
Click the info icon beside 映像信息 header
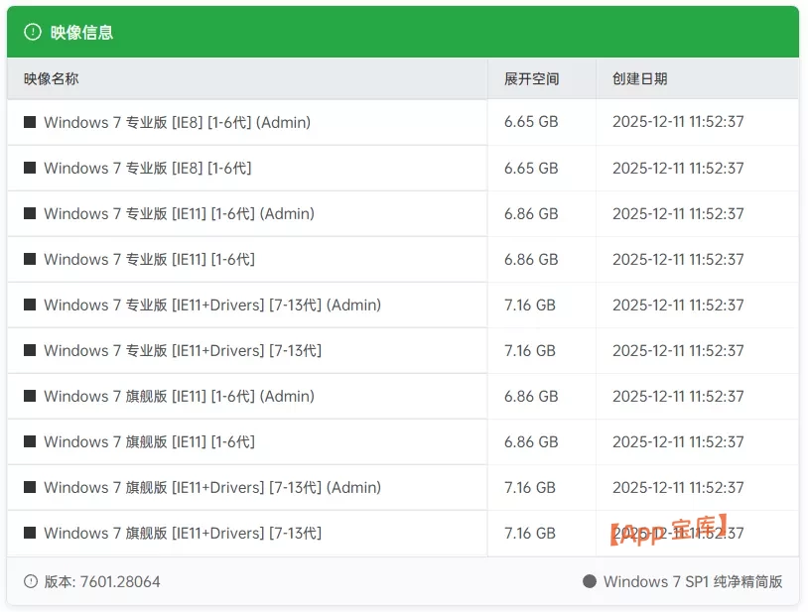click(33, 32)
